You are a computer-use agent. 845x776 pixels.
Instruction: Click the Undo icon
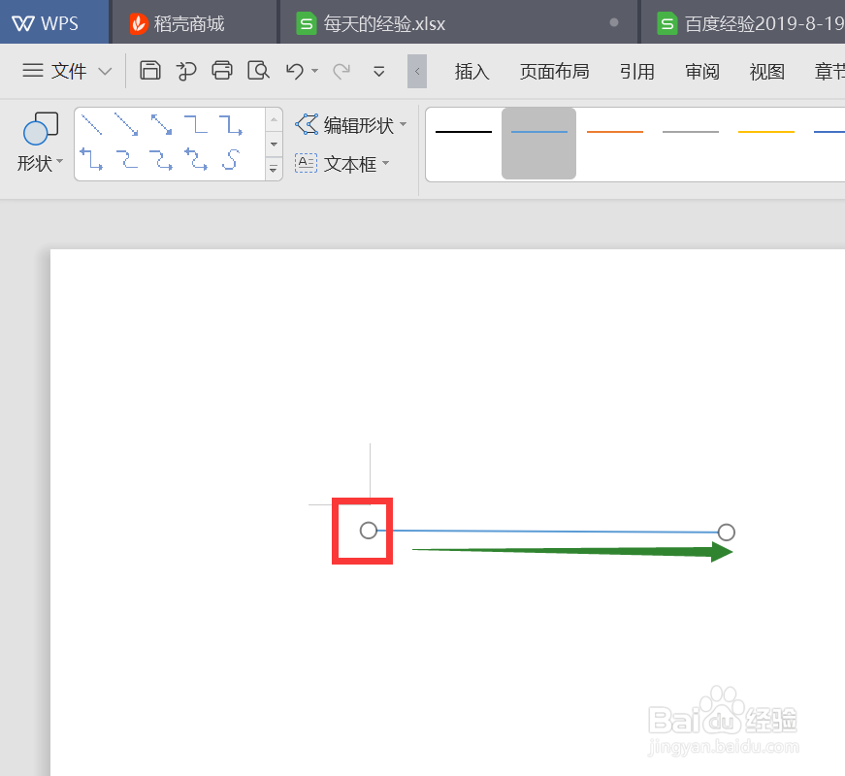coord(295,71)
